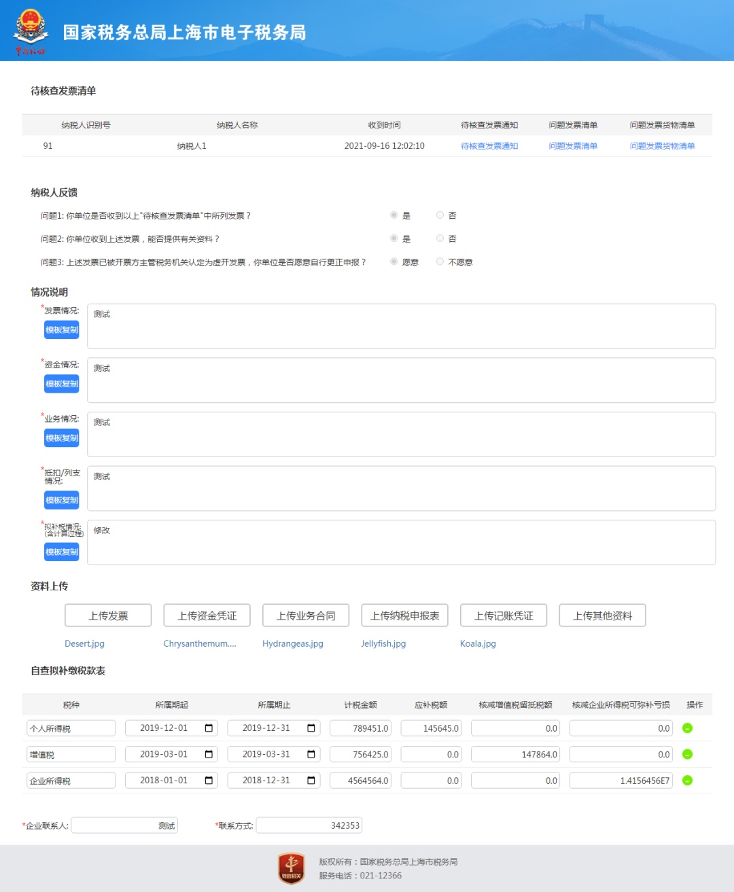Select 否 for question 1 about receiving invoices
The height and width of the screenshot is (892, 734).
440,215
